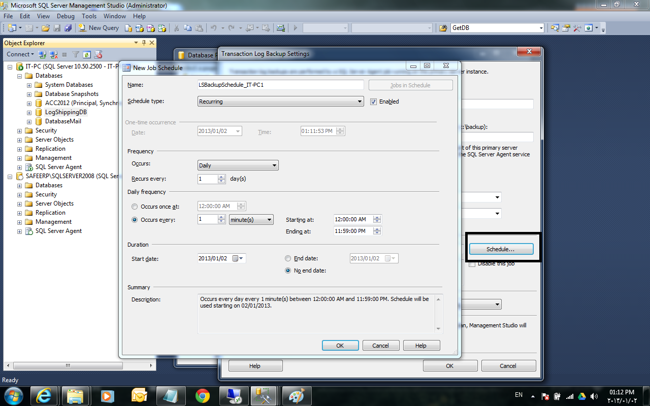
Task: Click the Save All toolbar icon
Action: pos(67,28)
